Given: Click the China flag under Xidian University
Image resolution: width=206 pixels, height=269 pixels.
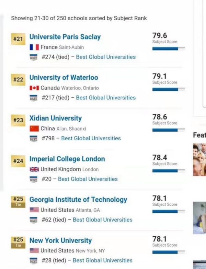Looking at the screenshot, I should [34, 129].
